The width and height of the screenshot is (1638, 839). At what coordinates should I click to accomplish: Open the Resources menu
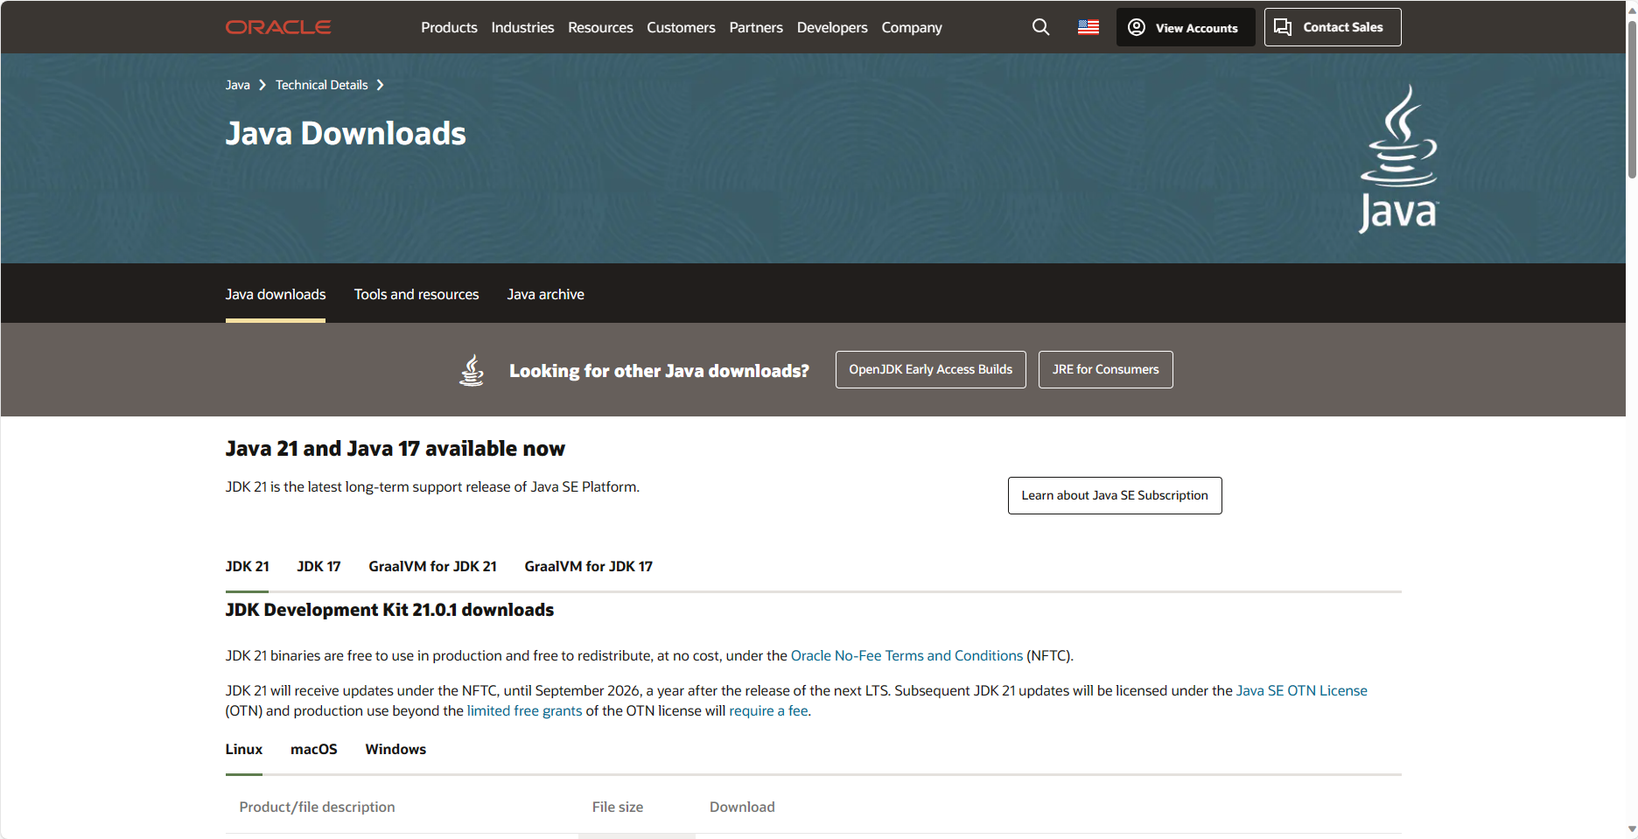click(x=600, y=27)
